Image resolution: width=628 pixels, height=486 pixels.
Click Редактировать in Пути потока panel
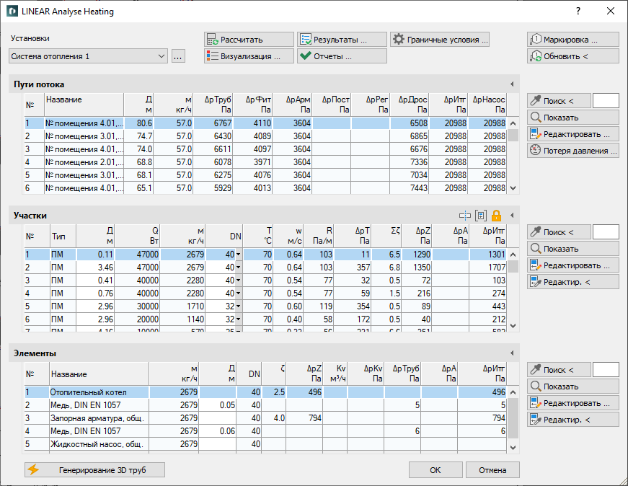573,134
